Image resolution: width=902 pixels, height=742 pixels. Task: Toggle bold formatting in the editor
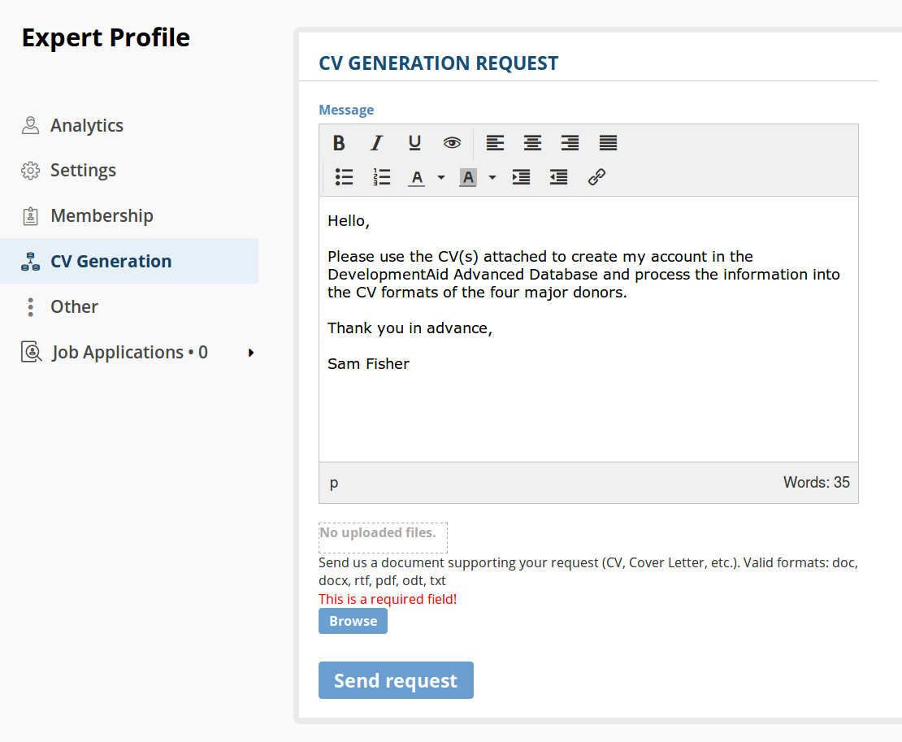339,143
